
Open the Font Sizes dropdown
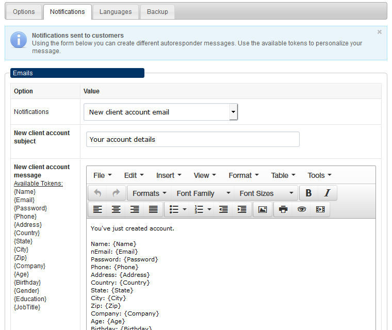click(266, 193)
